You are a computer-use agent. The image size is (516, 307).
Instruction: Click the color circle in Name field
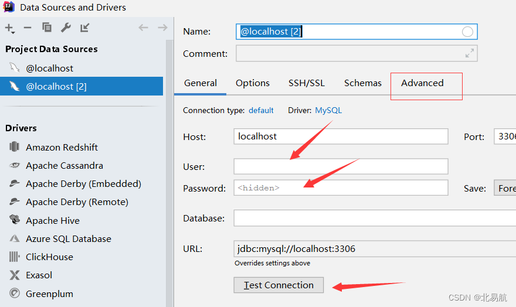tap(467, 32)
